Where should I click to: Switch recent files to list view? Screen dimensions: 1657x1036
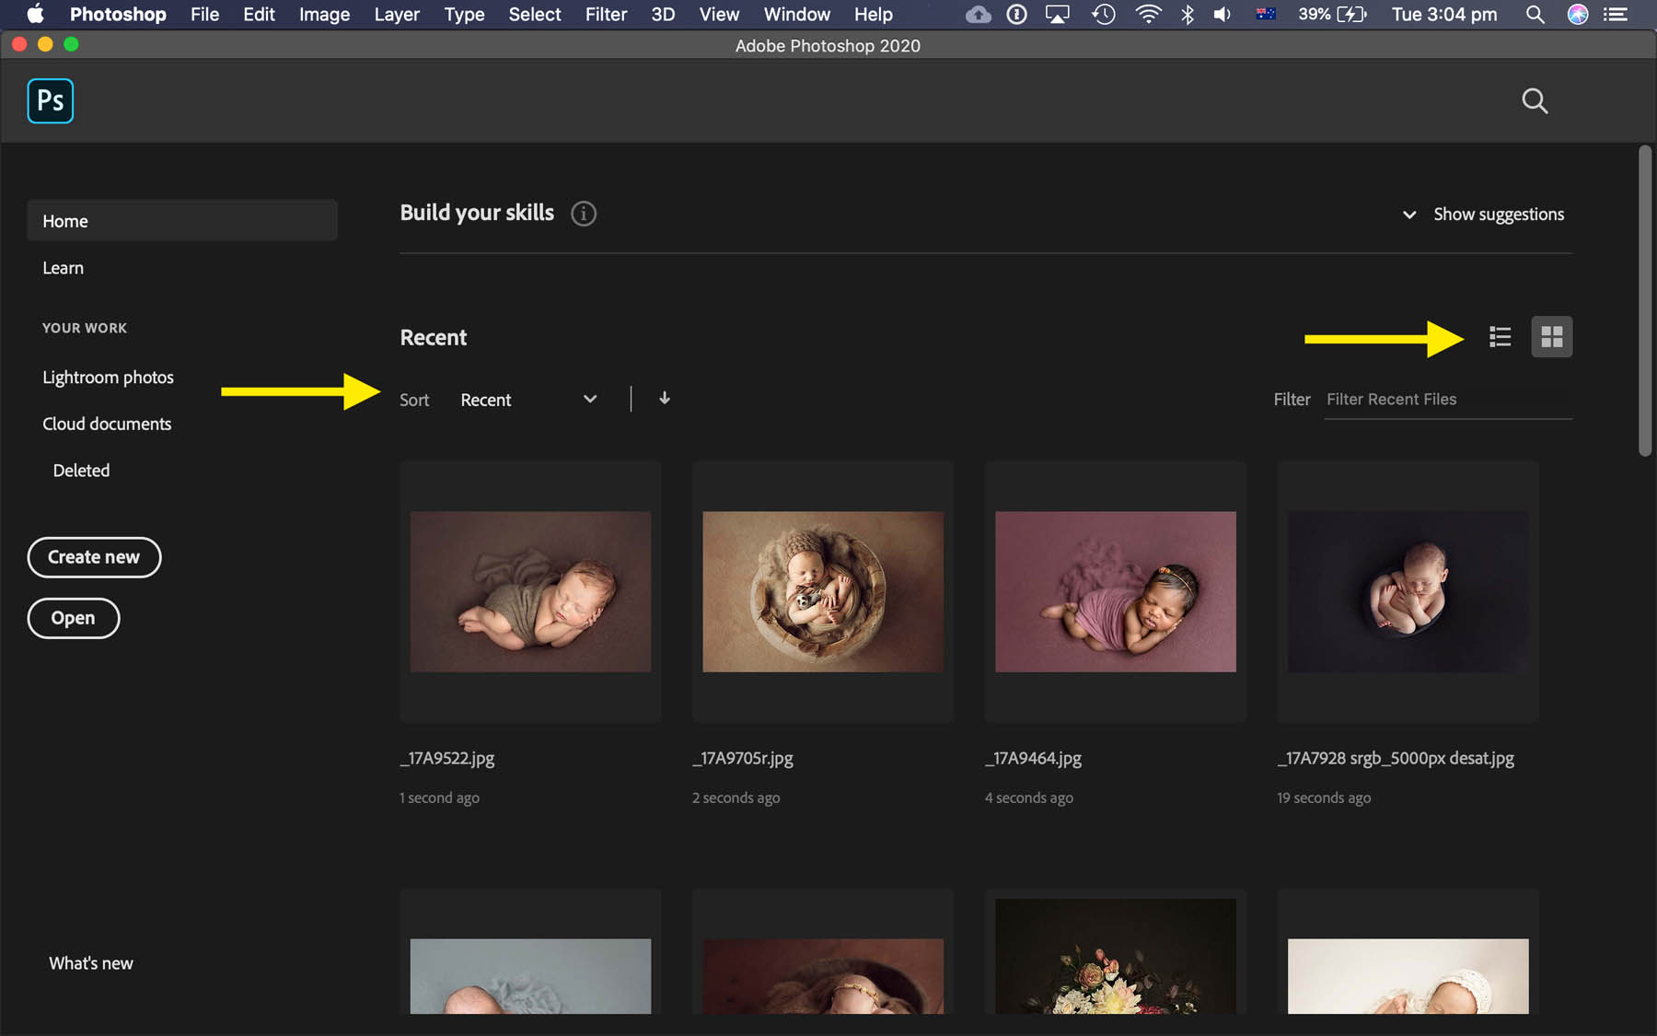[1500, 336]
